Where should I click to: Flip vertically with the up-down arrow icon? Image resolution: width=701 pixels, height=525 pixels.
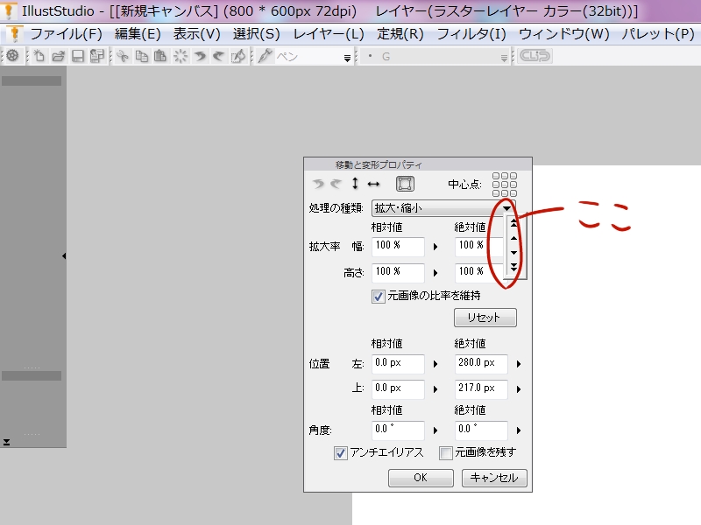[355, 184]
